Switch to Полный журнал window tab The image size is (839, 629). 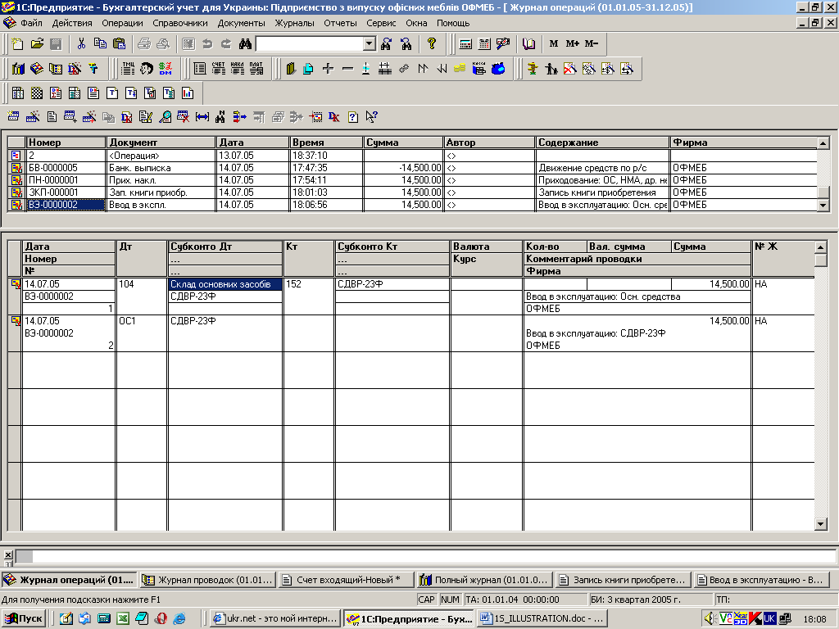point(485,579)
